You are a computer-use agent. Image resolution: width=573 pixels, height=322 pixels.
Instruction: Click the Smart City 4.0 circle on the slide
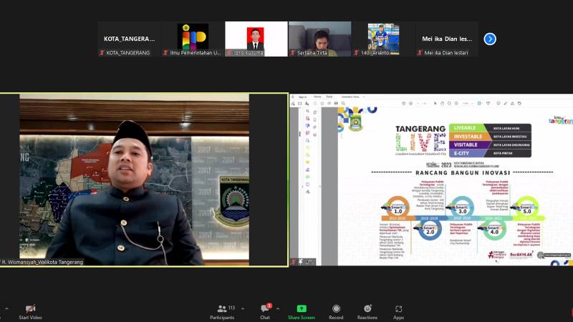pos(494,229)
